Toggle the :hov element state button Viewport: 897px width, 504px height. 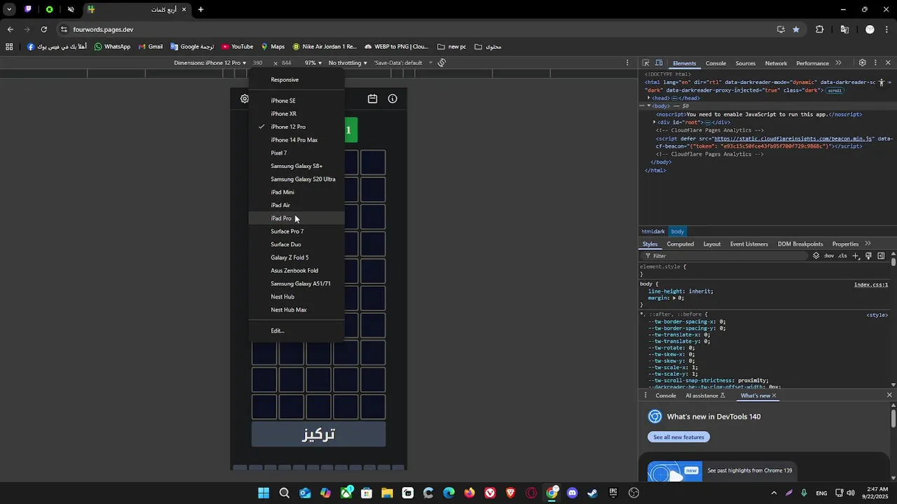[x=828, y=255]
